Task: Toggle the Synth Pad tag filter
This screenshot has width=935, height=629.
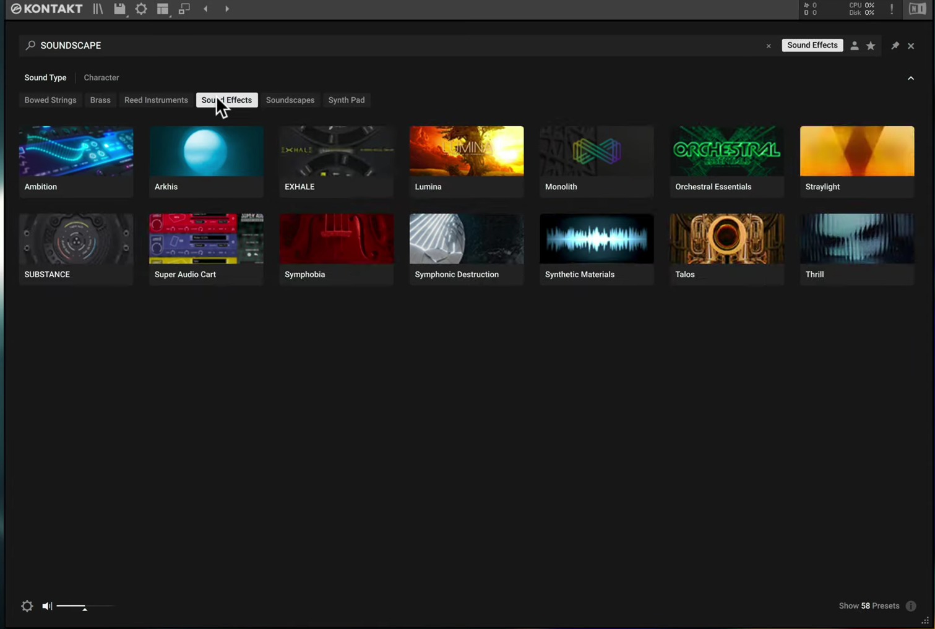Action: pyautogui.click(x=347, y=100)
